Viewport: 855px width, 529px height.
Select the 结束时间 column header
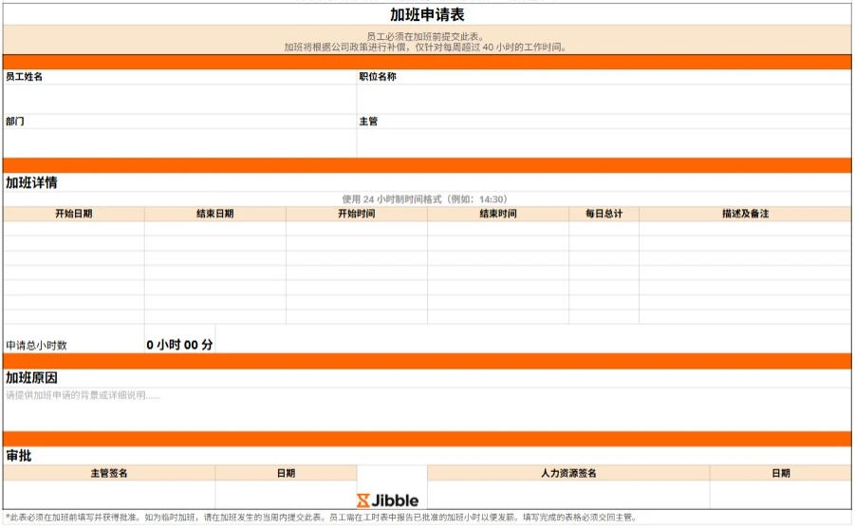coord(498,214)
